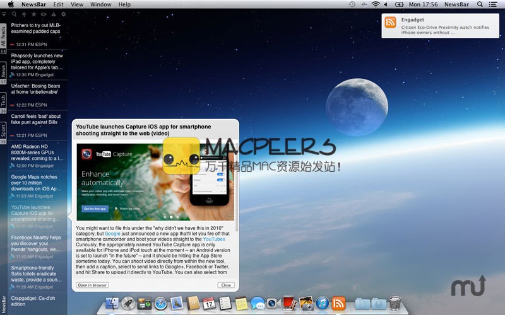
Task: Open 'Urlacher: Booing Bears at home' item
Action: (x=37, y=95)
